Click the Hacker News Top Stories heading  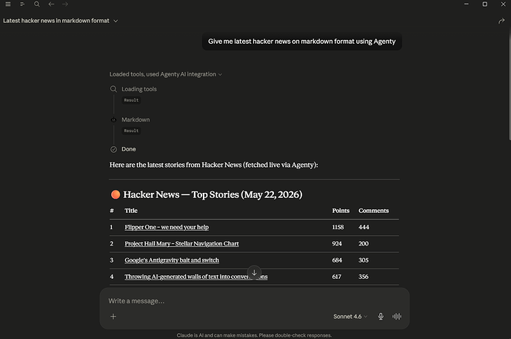pyautogui.click(x=207, y=195)
